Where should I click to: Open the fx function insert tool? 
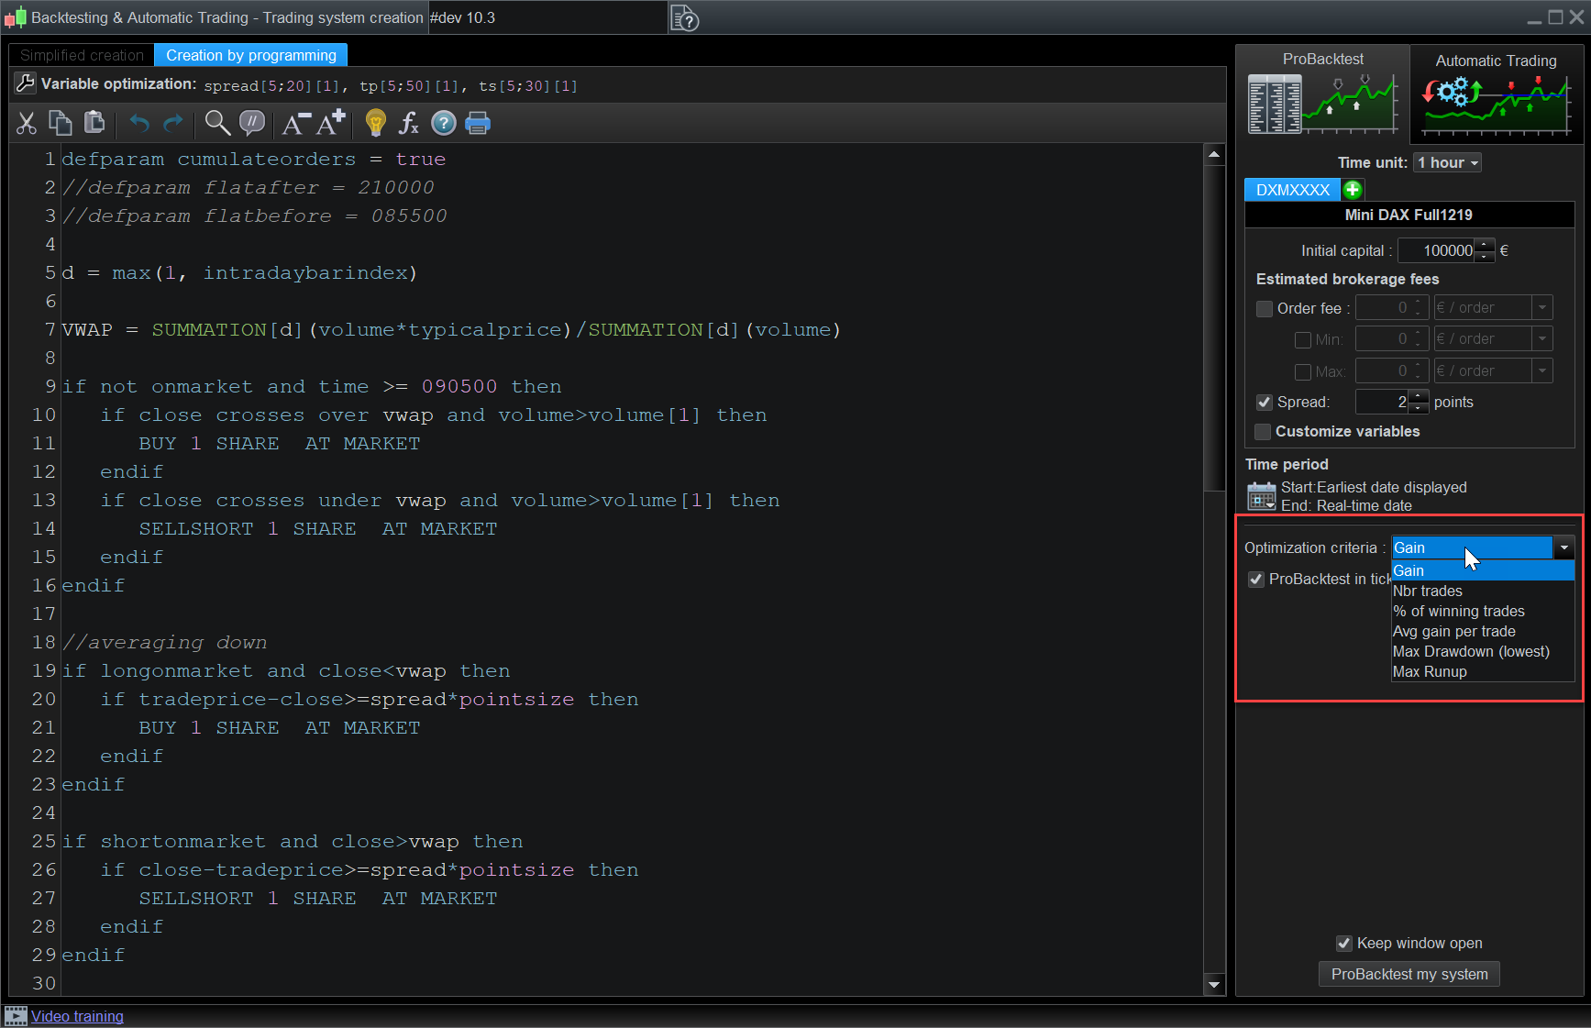pos(409,123)
